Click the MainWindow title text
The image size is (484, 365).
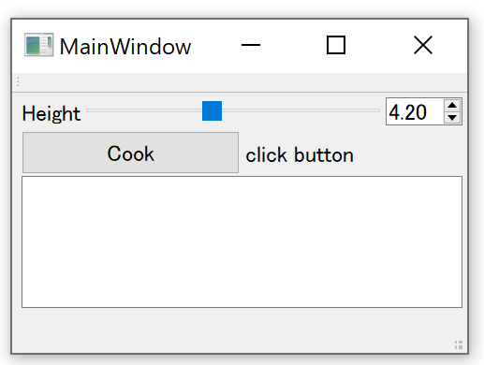click(125, 47)
